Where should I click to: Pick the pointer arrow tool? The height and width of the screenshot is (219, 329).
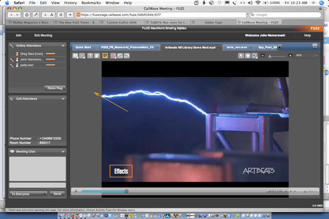(240, 56)
